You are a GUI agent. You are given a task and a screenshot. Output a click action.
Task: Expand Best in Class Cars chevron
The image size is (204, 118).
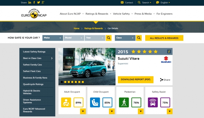tap(52, 58)
